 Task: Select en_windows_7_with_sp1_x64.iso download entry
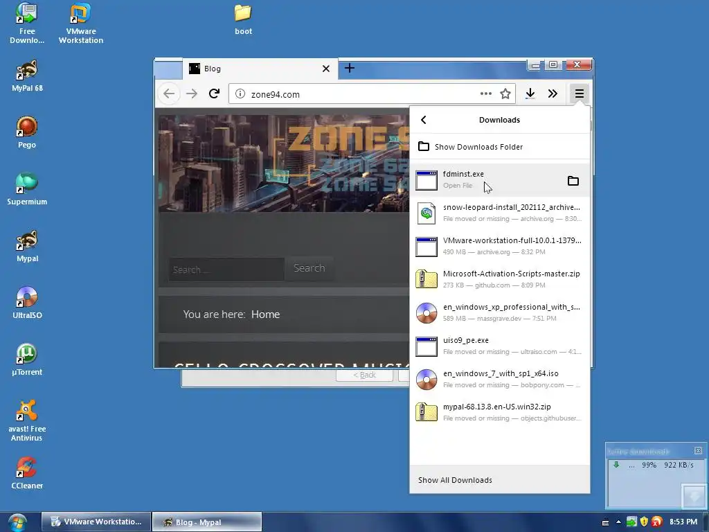500,379
